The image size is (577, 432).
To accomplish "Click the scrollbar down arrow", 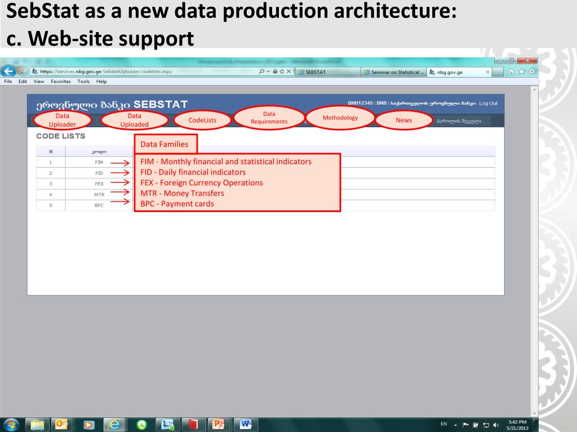I will pos(534,413).
